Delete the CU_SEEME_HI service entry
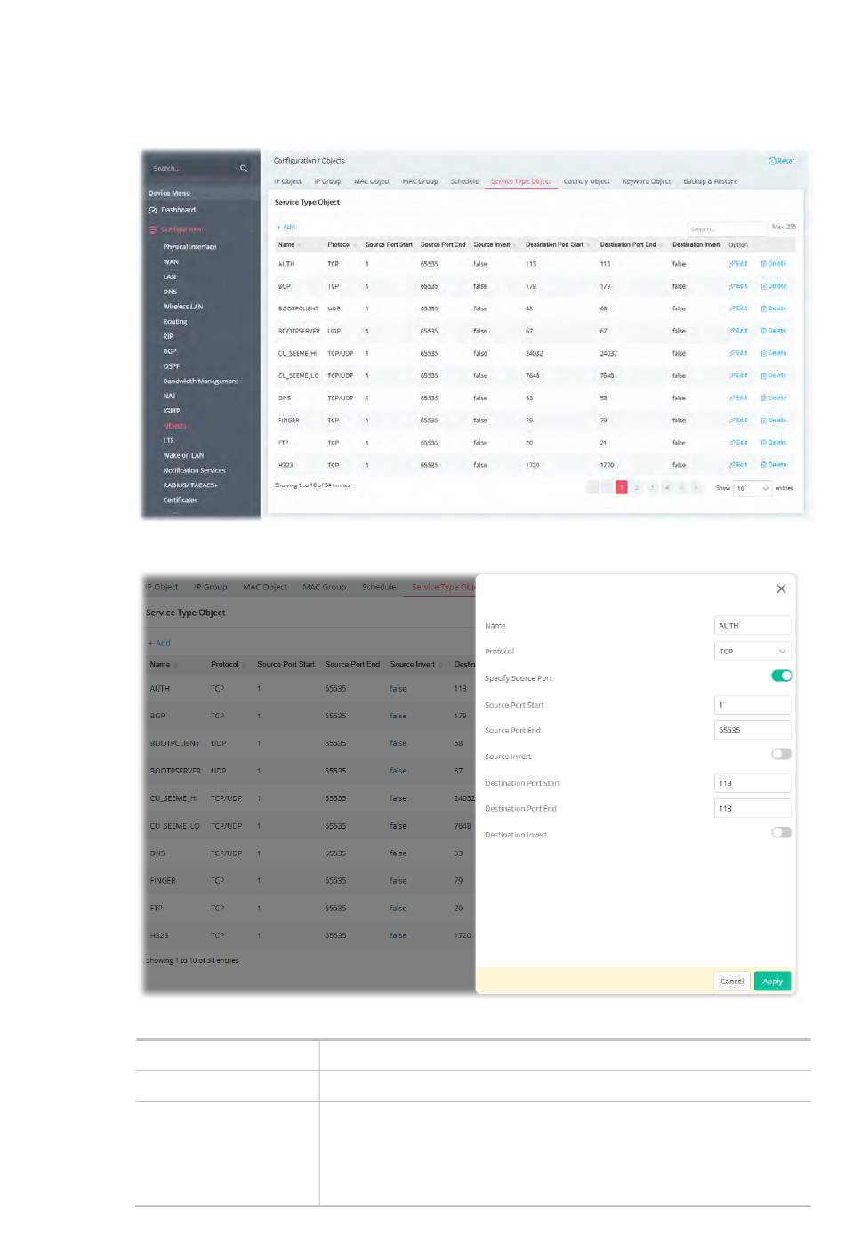Viewport: 845px width, 1242px height. pos(773,353)
